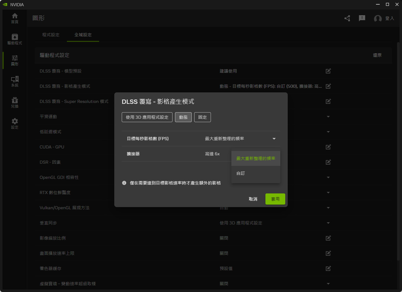Viewport: 402px width, 292px height.
Task: Open 系統 system section in sidebar
Action: (x=15, y=82)
